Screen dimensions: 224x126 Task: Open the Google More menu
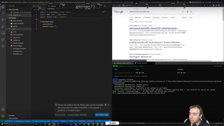(x=173, y=17)
